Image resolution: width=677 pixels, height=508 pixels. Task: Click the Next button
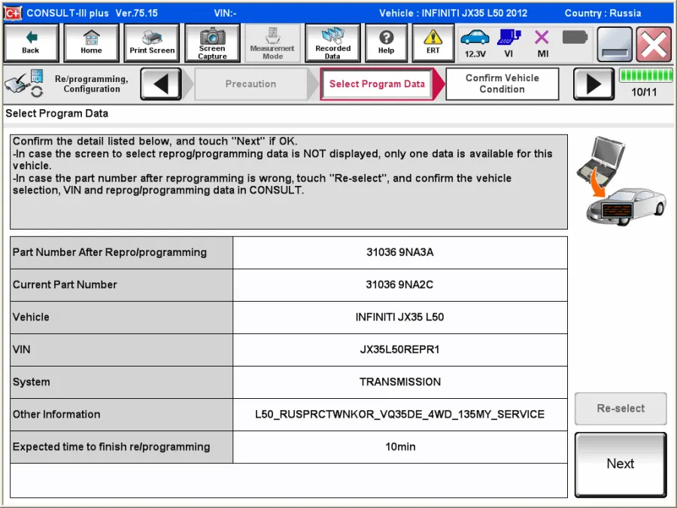(621, 464)
